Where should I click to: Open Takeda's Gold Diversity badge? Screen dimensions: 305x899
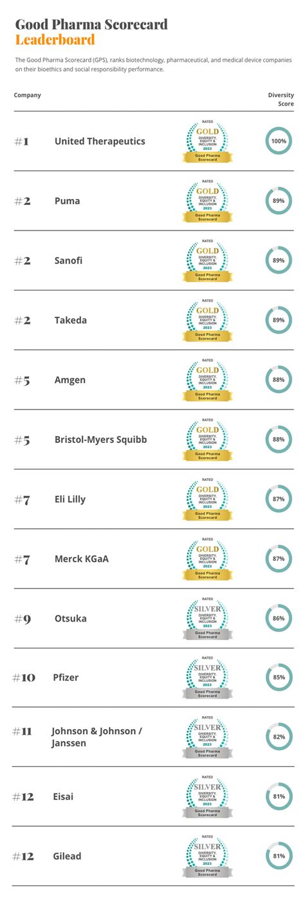pos(207,320)
